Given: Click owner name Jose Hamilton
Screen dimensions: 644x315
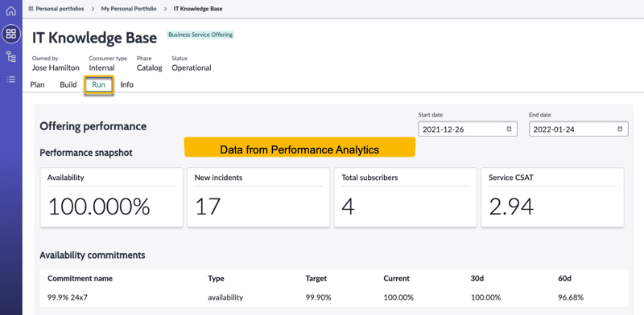Looking at the screenshot, I should tap(56, 68).
